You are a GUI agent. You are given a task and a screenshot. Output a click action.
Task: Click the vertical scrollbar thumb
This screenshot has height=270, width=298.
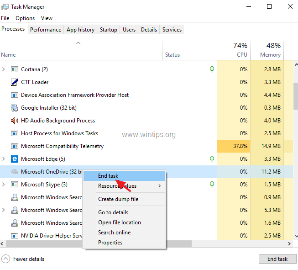point(296,96)
